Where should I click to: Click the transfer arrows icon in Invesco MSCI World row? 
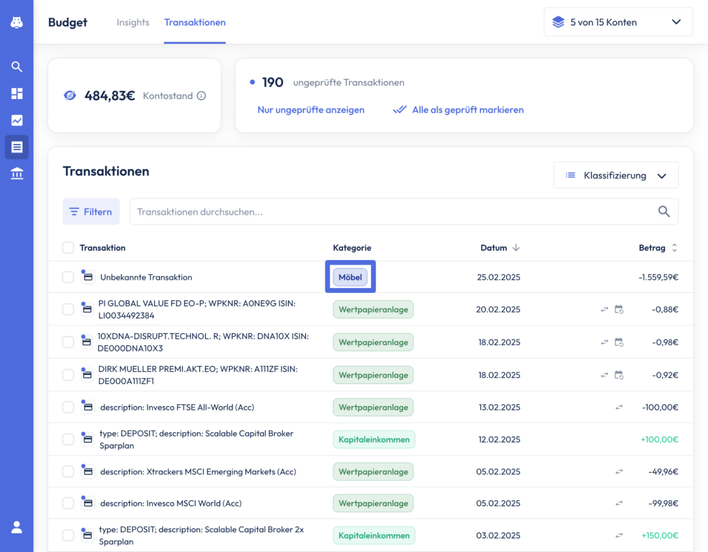pos(619,503)
